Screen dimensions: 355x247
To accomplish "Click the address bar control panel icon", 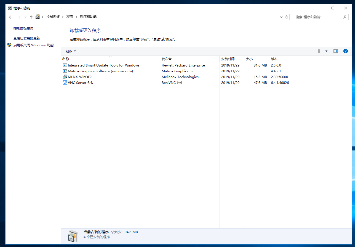I will (x=38, y=17).
